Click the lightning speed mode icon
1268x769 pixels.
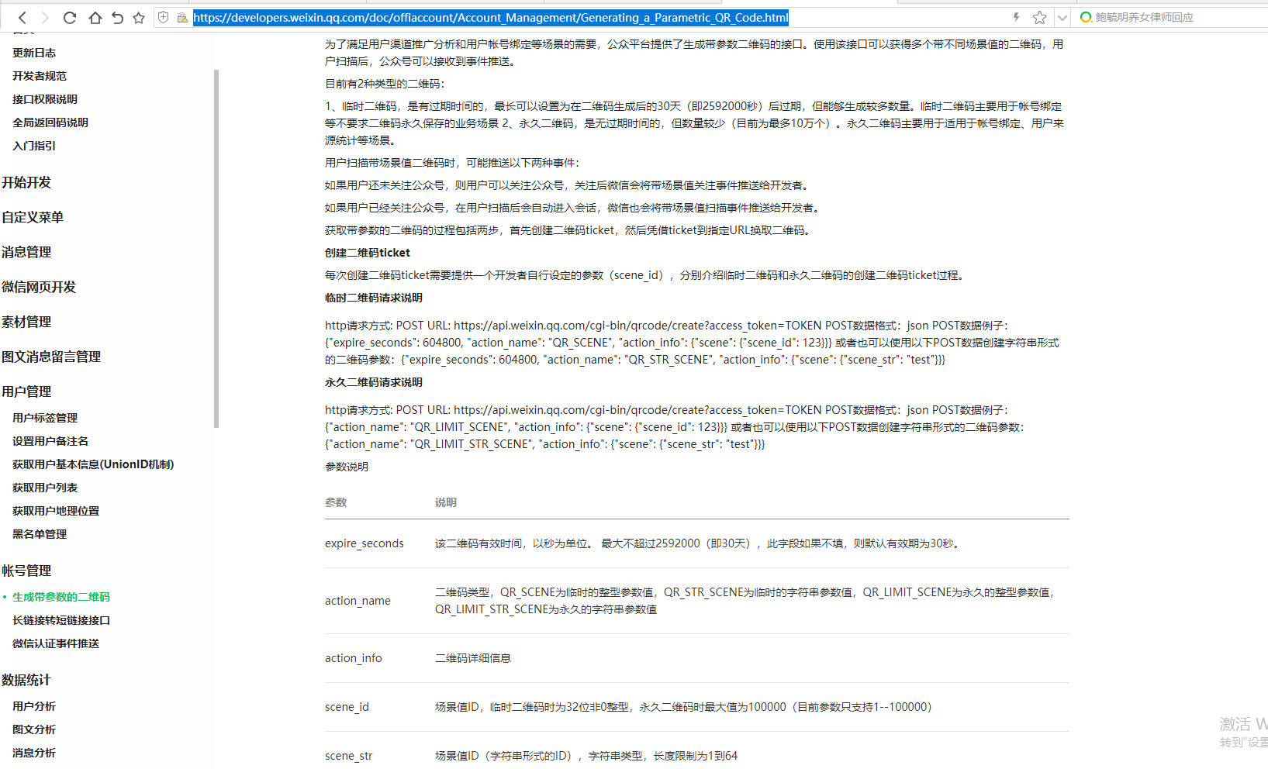click(1016, 17)
